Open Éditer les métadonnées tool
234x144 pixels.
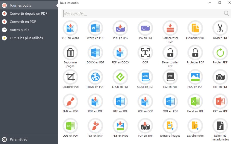click(x=220, y=126)
